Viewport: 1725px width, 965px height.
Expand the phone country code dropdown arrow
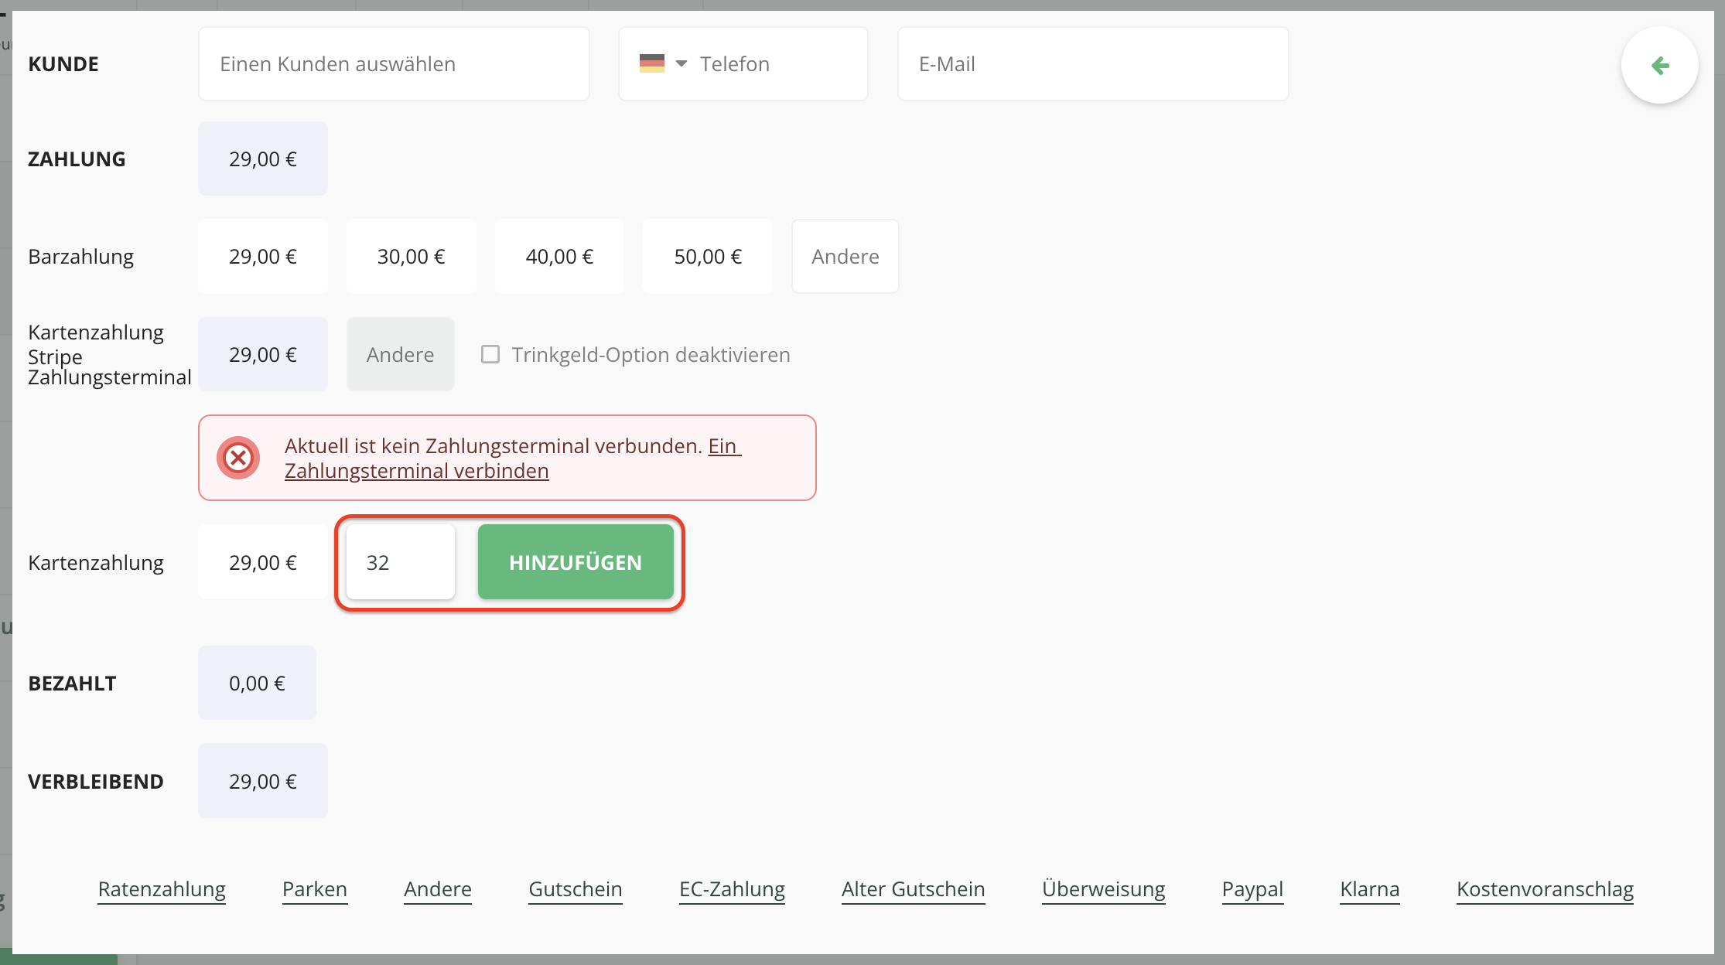click(x=681, y=63)
